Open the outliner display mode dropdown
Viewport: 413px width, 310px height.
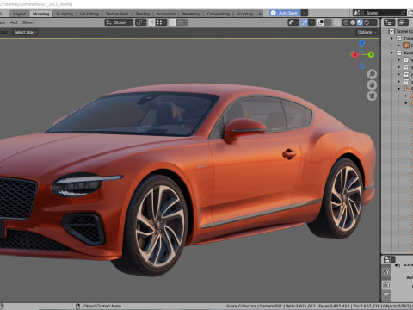403,22
